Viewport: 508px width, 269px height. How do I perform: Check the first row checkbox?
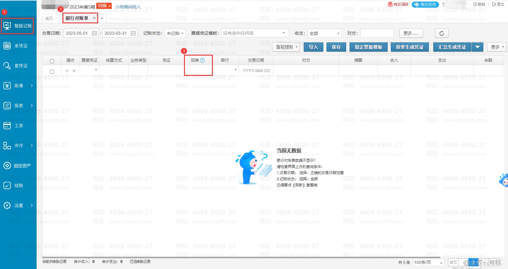52,72
